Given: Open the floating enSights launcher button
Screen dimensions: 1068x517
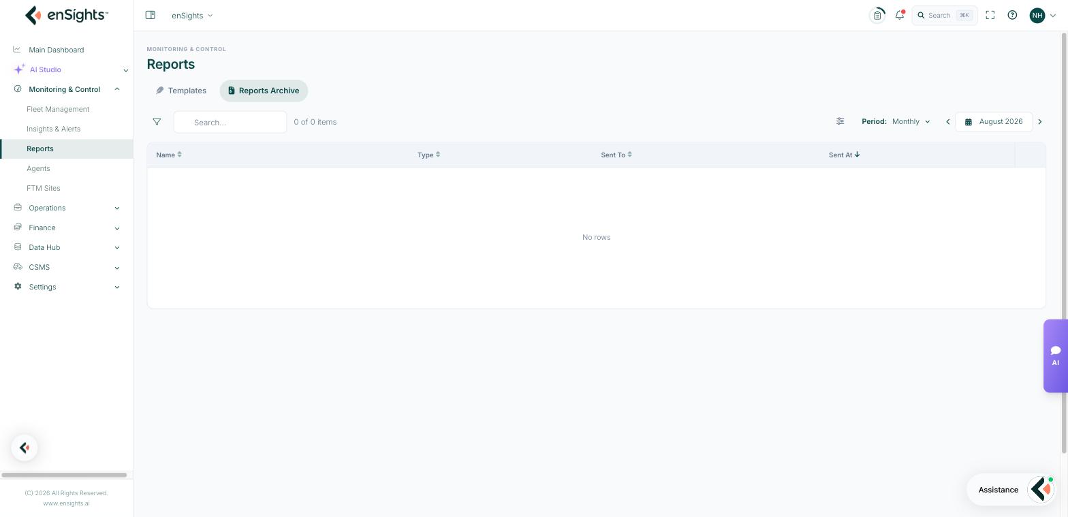Looking at the screenshot, I should [25, 448].
